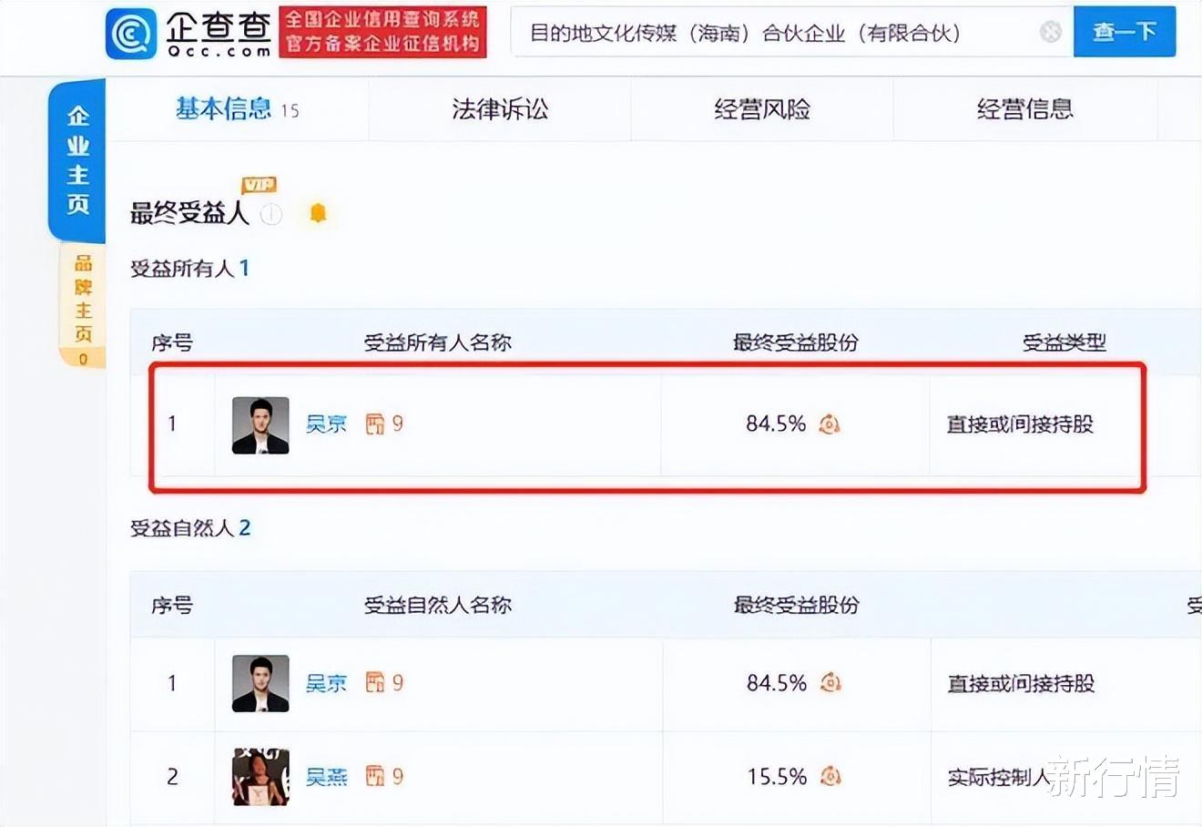Clear the search box with the X icon
The image size is (1202, 827).
(1050, 33)
